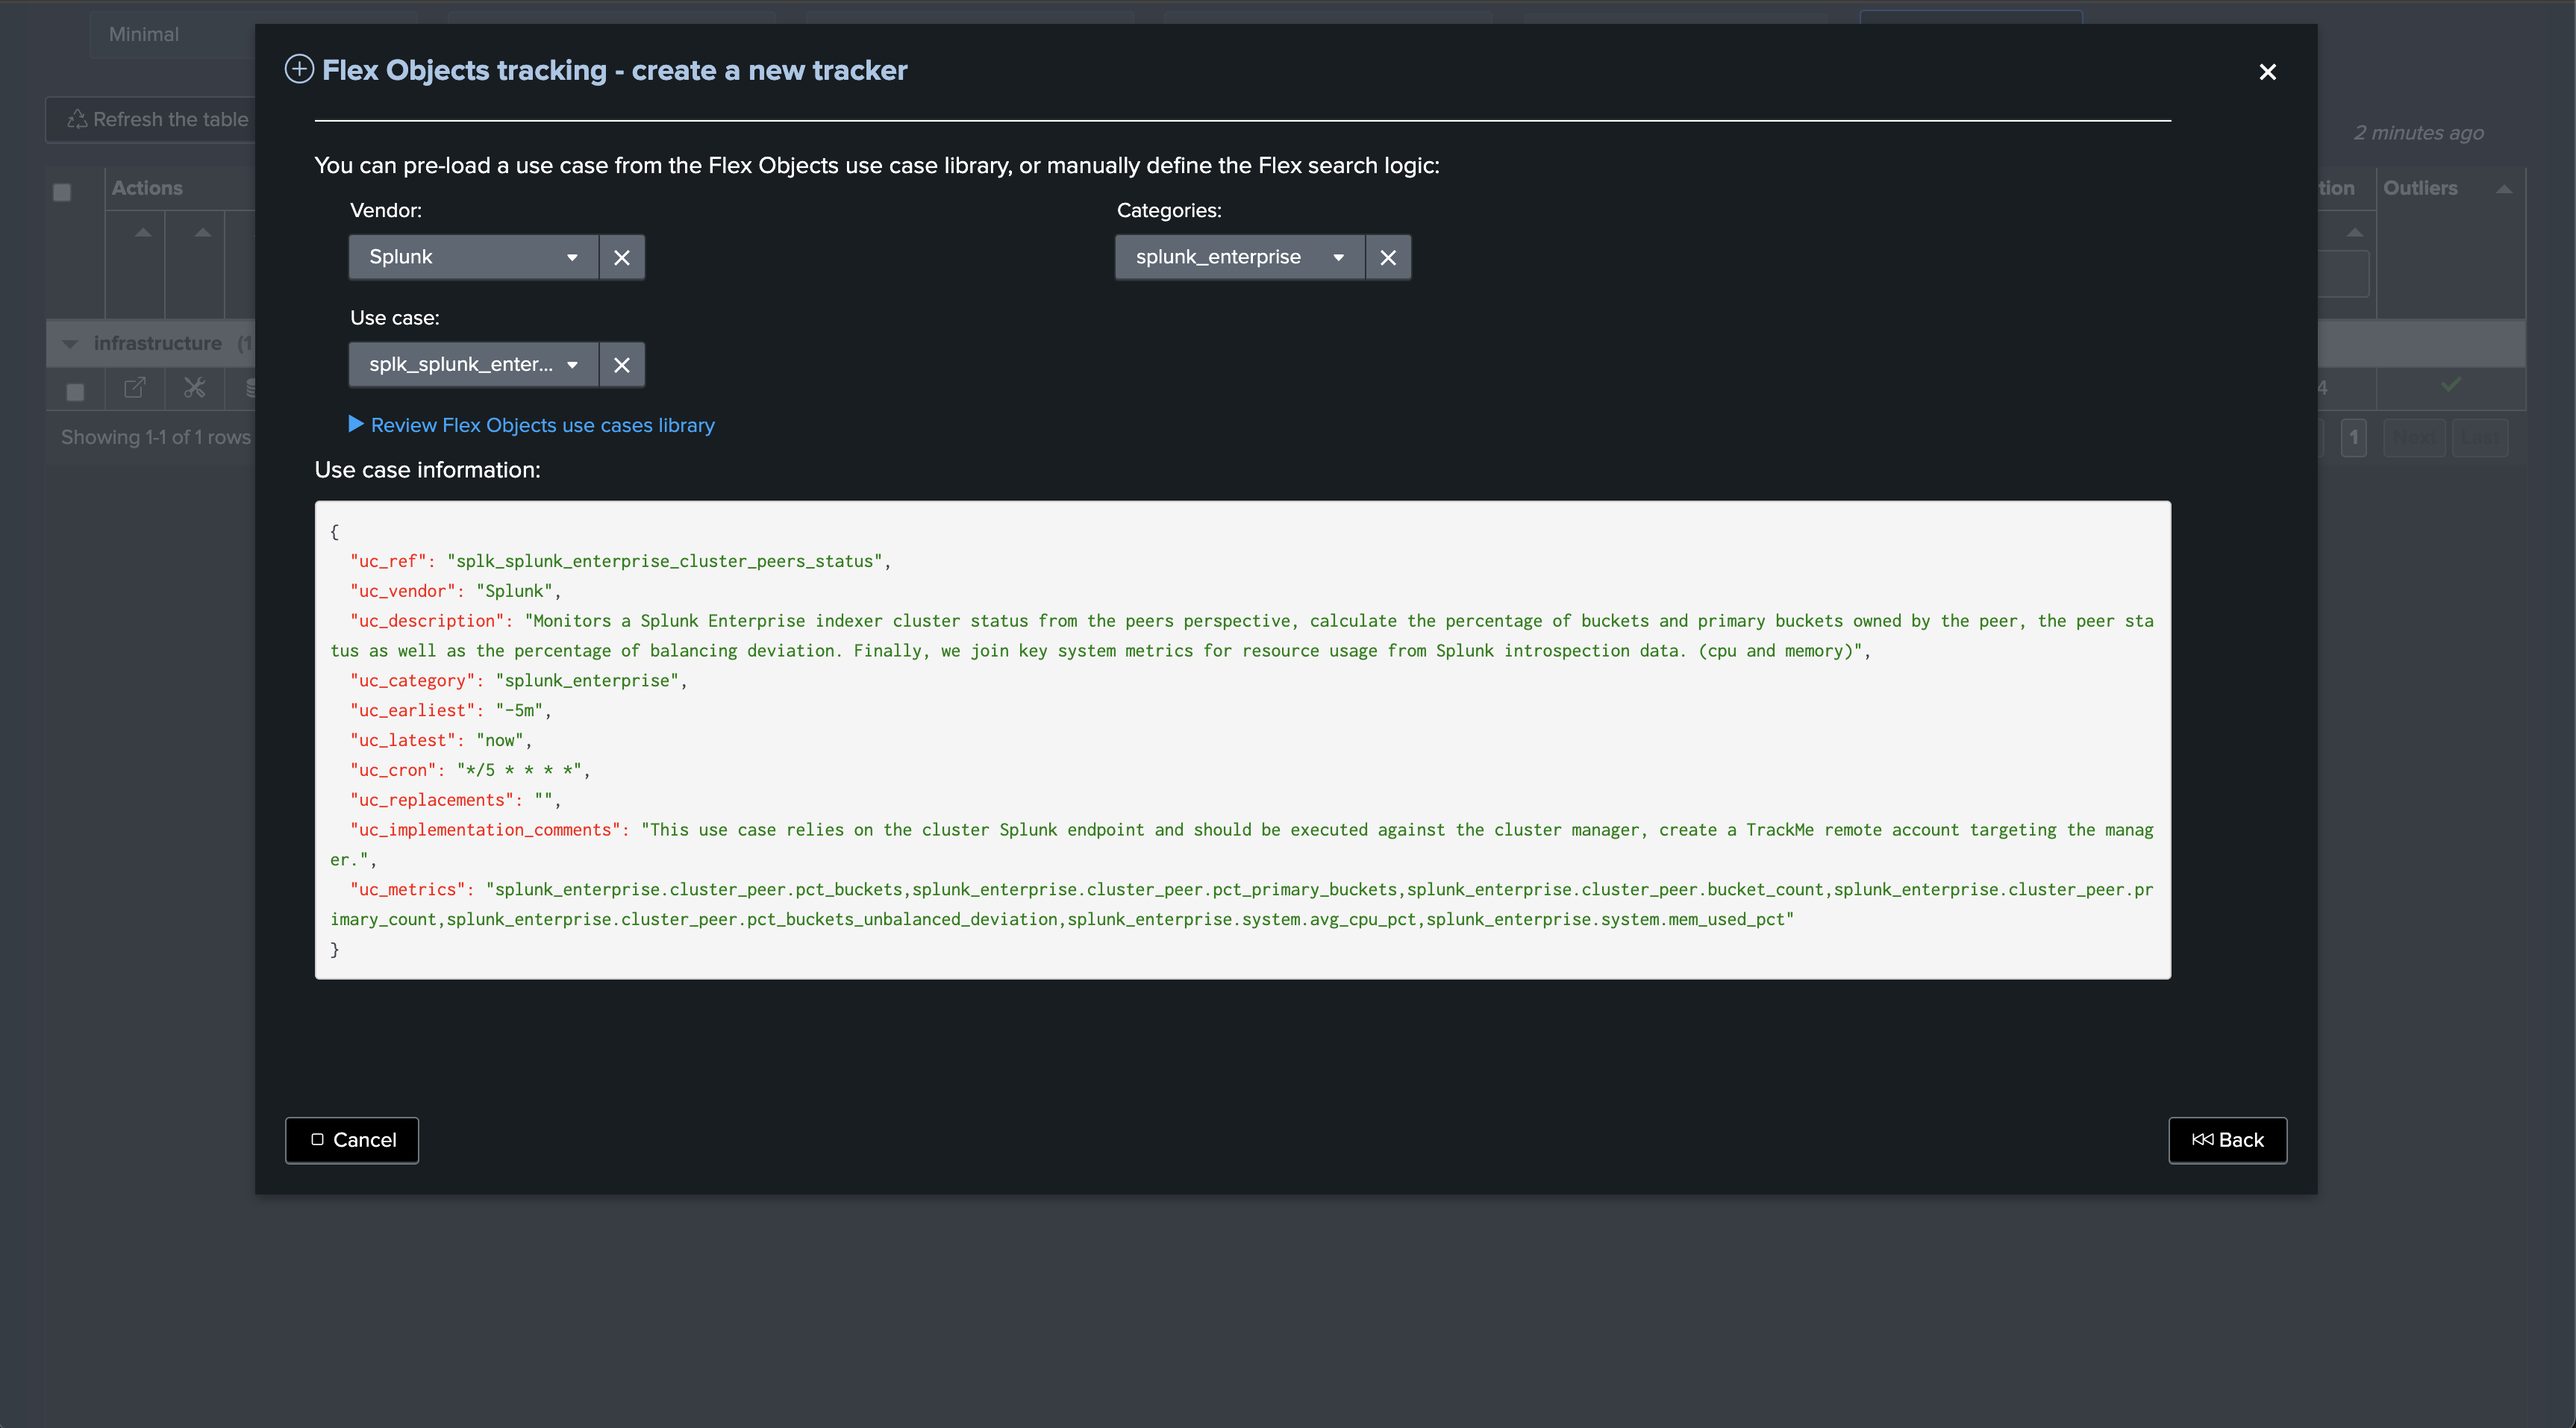Click the use case information JSON box
Screen dimensions: 2576x1428
(x=1242, y=740)
